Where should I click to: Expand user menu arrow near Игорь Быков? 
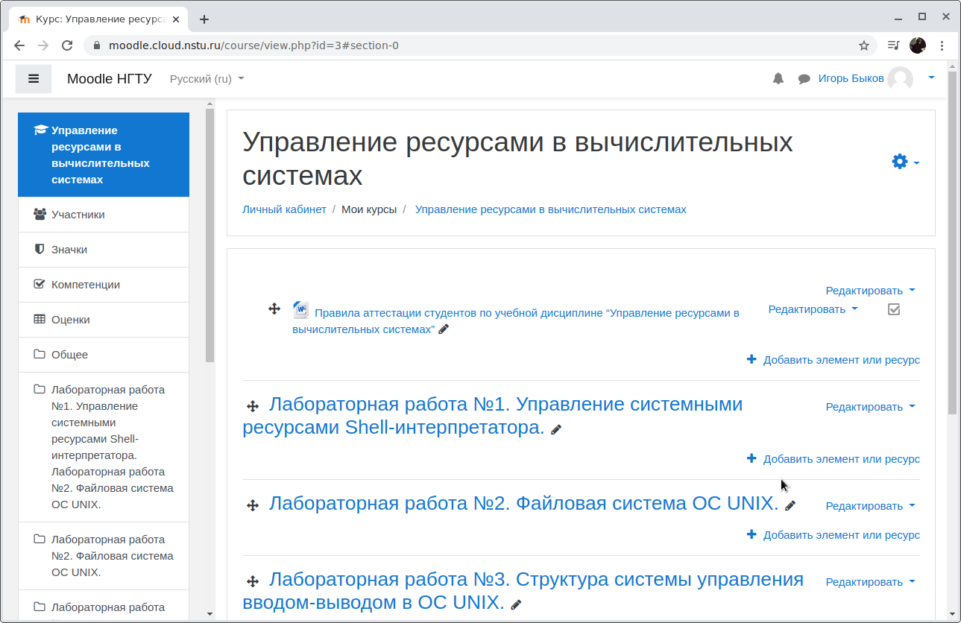(931, 78)
